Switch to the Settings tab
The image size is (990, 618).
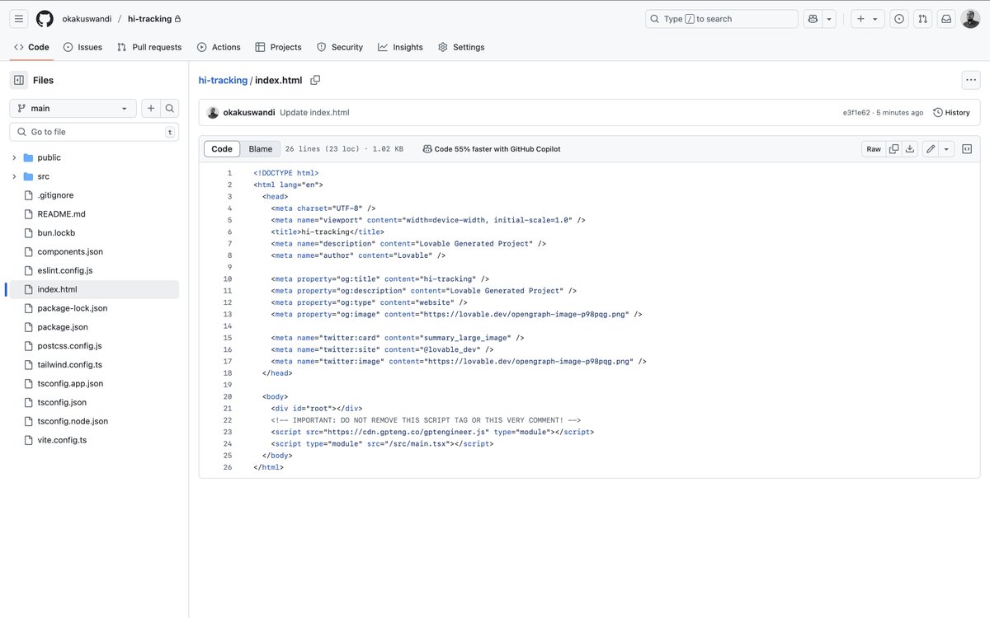(461, 47)
